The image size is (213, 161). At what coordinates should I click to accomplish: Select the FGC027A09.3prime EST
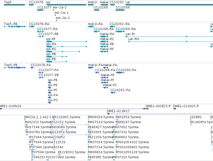point(48,160)
